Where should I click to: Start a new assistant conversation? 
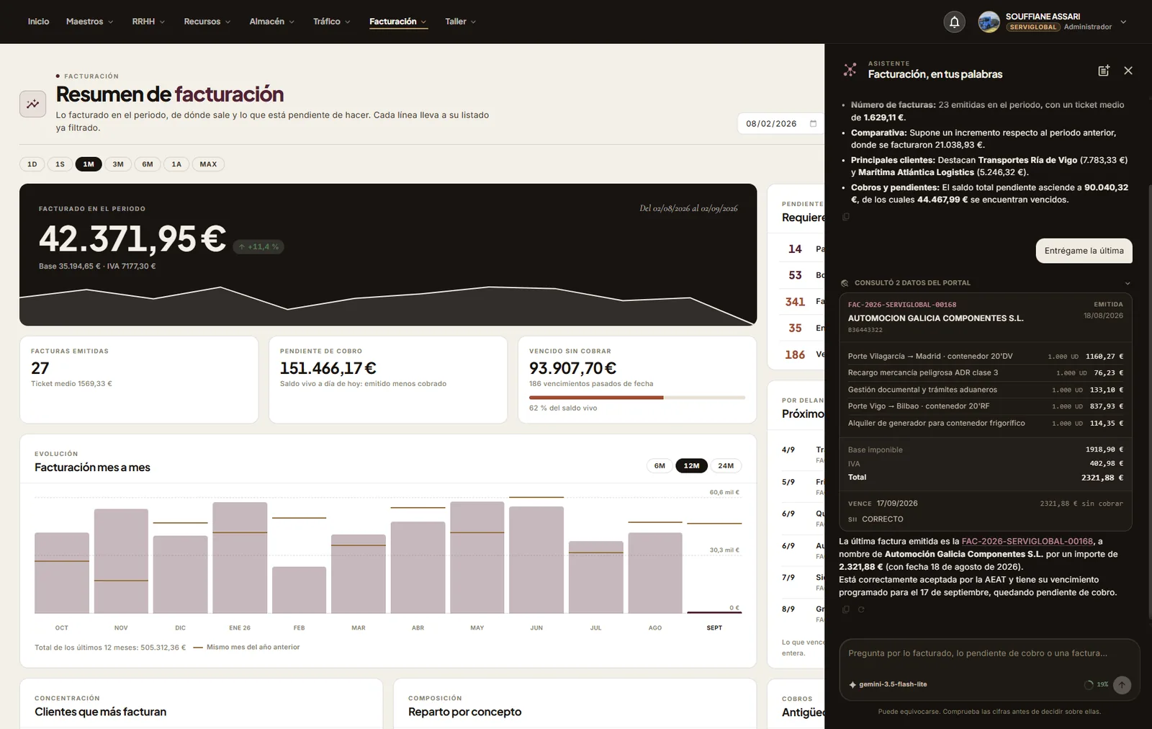coord(1103,71)
